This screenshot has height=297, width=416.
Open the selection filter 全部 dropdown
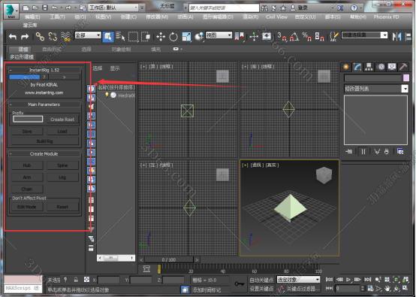pos(88,35)
